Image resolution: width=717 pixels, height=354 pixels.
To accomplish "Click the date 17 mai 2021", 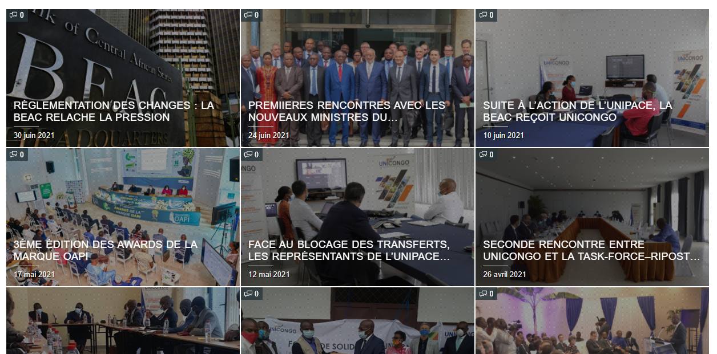I will click(34, 274).
